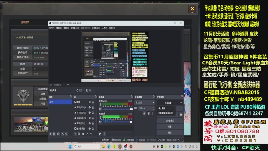This screenshot has width=268, height=151.
Task: Pop out the 转场动画 dock panel
Action: (x=154, y=97)
